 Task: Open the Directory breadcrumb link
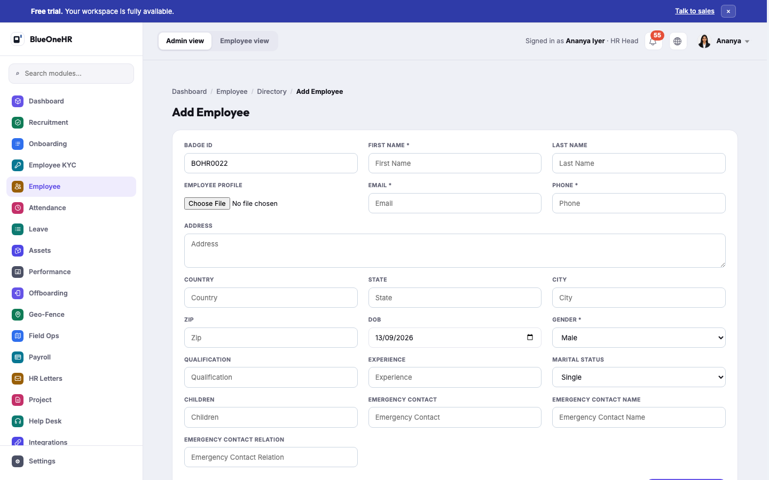[272, 92]
